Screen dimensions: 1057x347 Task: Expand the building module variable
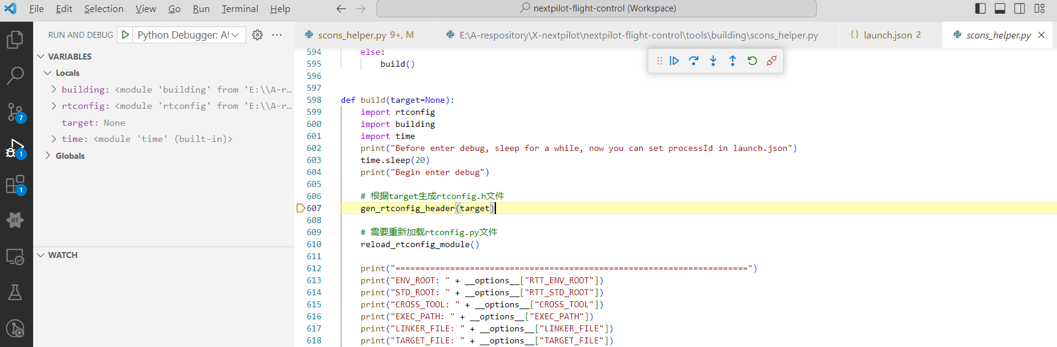pos(54,89)
